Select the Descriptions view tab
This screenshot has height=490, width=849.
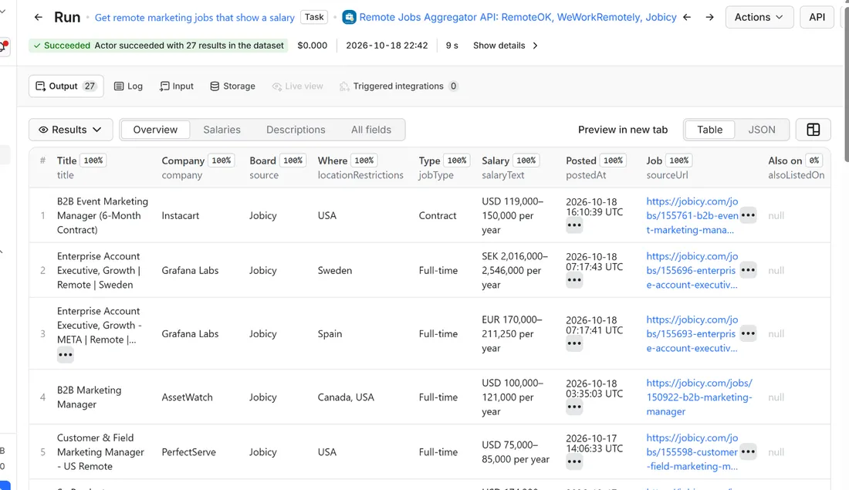click(296, 130)
